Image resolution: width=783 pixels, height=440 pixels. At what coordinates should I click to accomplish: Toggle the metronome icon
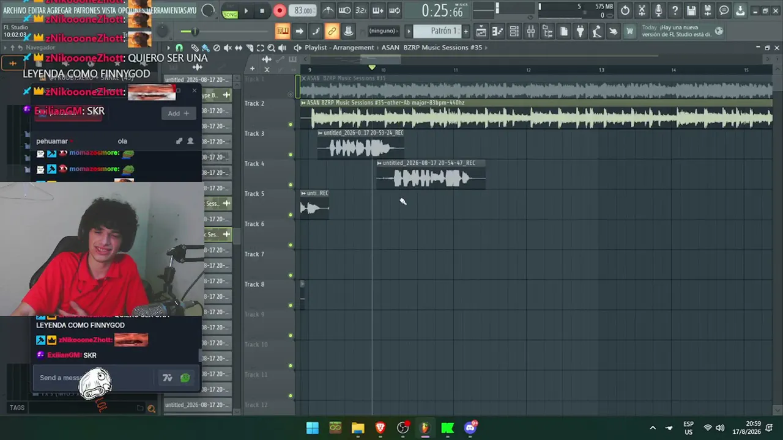(328, 10)
